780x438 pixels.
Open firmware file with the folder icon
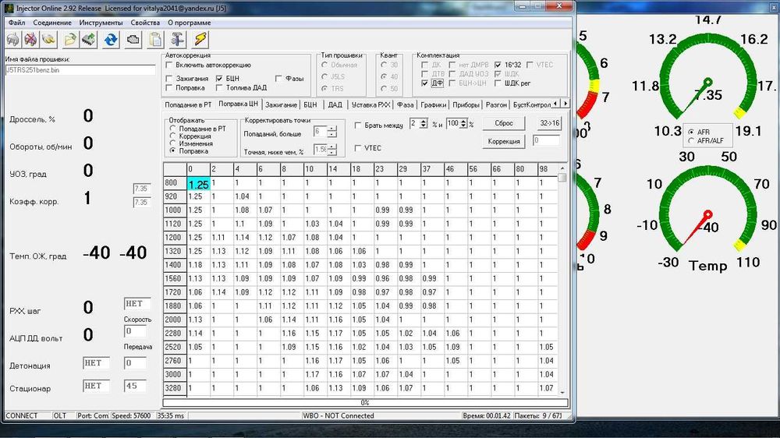pos(70,39)
